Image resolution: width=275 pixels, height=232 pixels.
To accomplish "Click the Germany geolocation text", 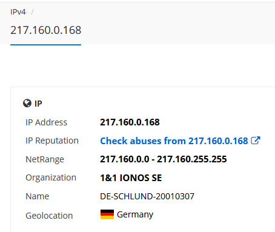I will [135, 214].
